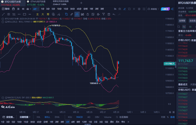
Task: Open 查看主力挂单情况 link
Action: [x=187, y=31]
